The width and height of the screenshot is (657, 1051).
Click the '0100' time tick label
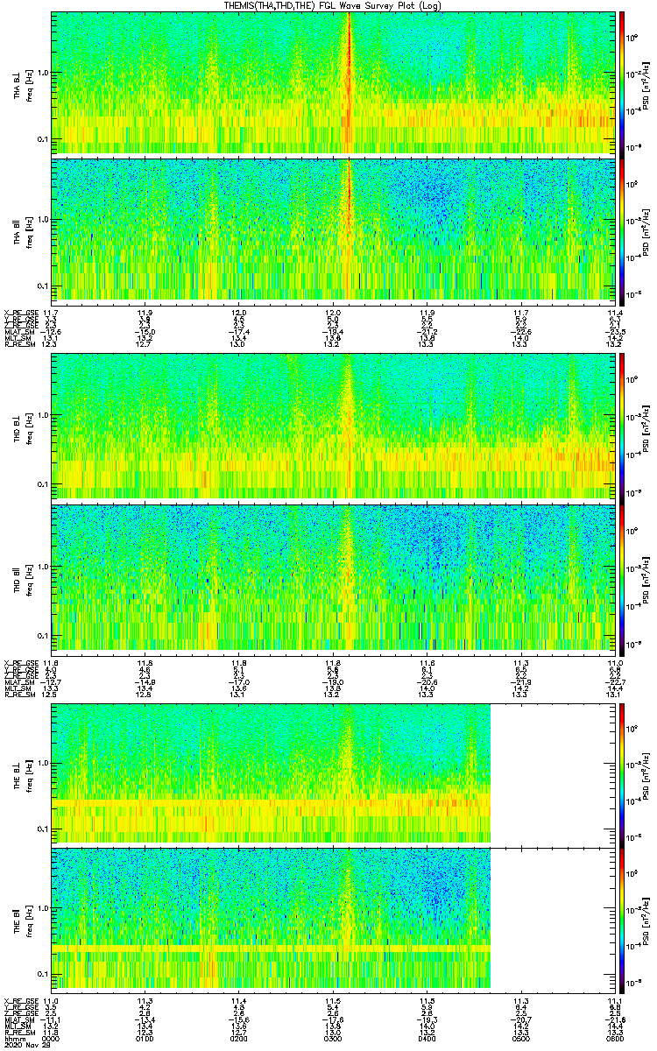click(x=145, y=1038)
